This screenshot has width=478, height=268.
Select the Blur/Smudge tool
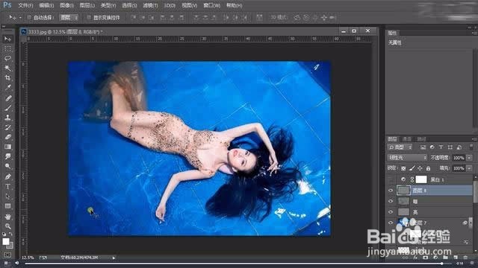click(x=7, y=156)
